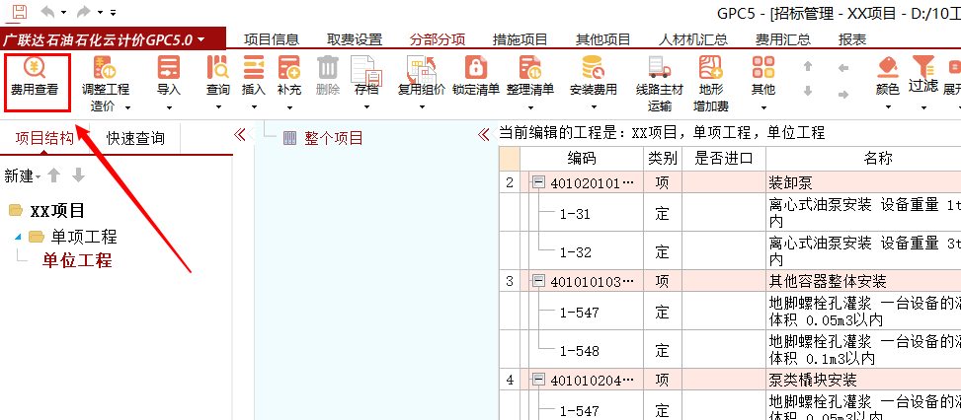This screenshot has width=961, height=420.
Task: Click the redo arrow icon
Action: (x=83, y=12)
